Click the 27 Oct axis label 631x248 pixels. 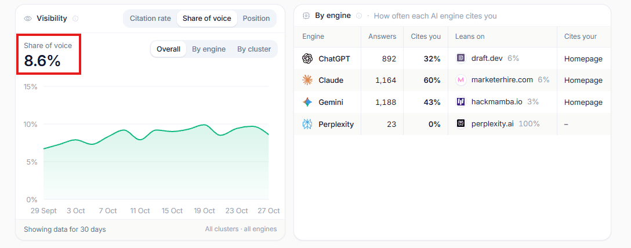[269, 210]
